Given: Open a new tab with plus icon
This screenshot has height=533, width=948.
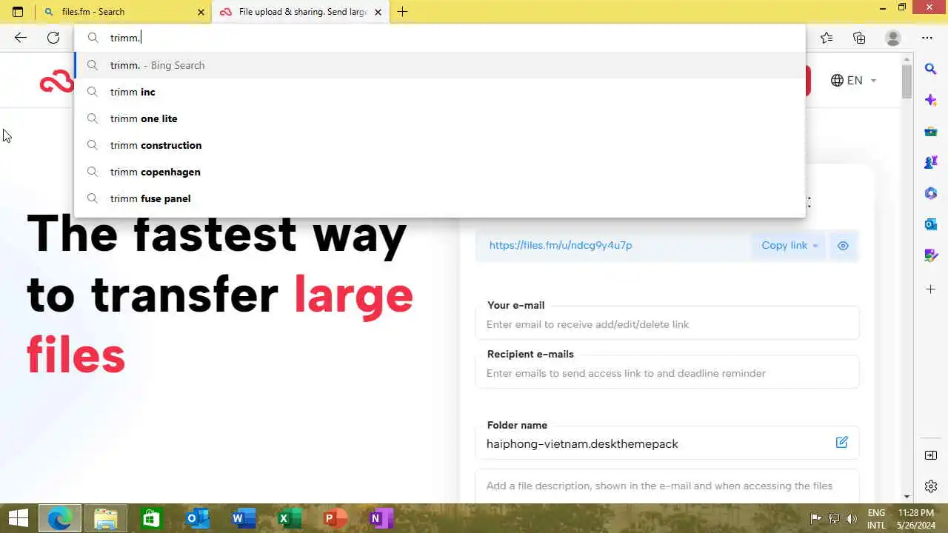Looking at the screenshot, I should tap(402, 12).
